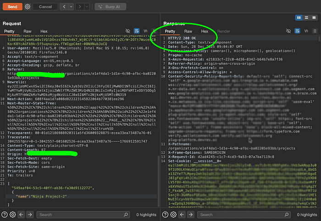The width and height of the screenshot is (321, 221).
Task: Jump to previous search match in Response
Action: [x=182, y=215]
